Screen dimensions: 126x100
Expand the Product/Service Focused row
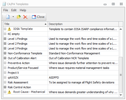tap(5, 68)
